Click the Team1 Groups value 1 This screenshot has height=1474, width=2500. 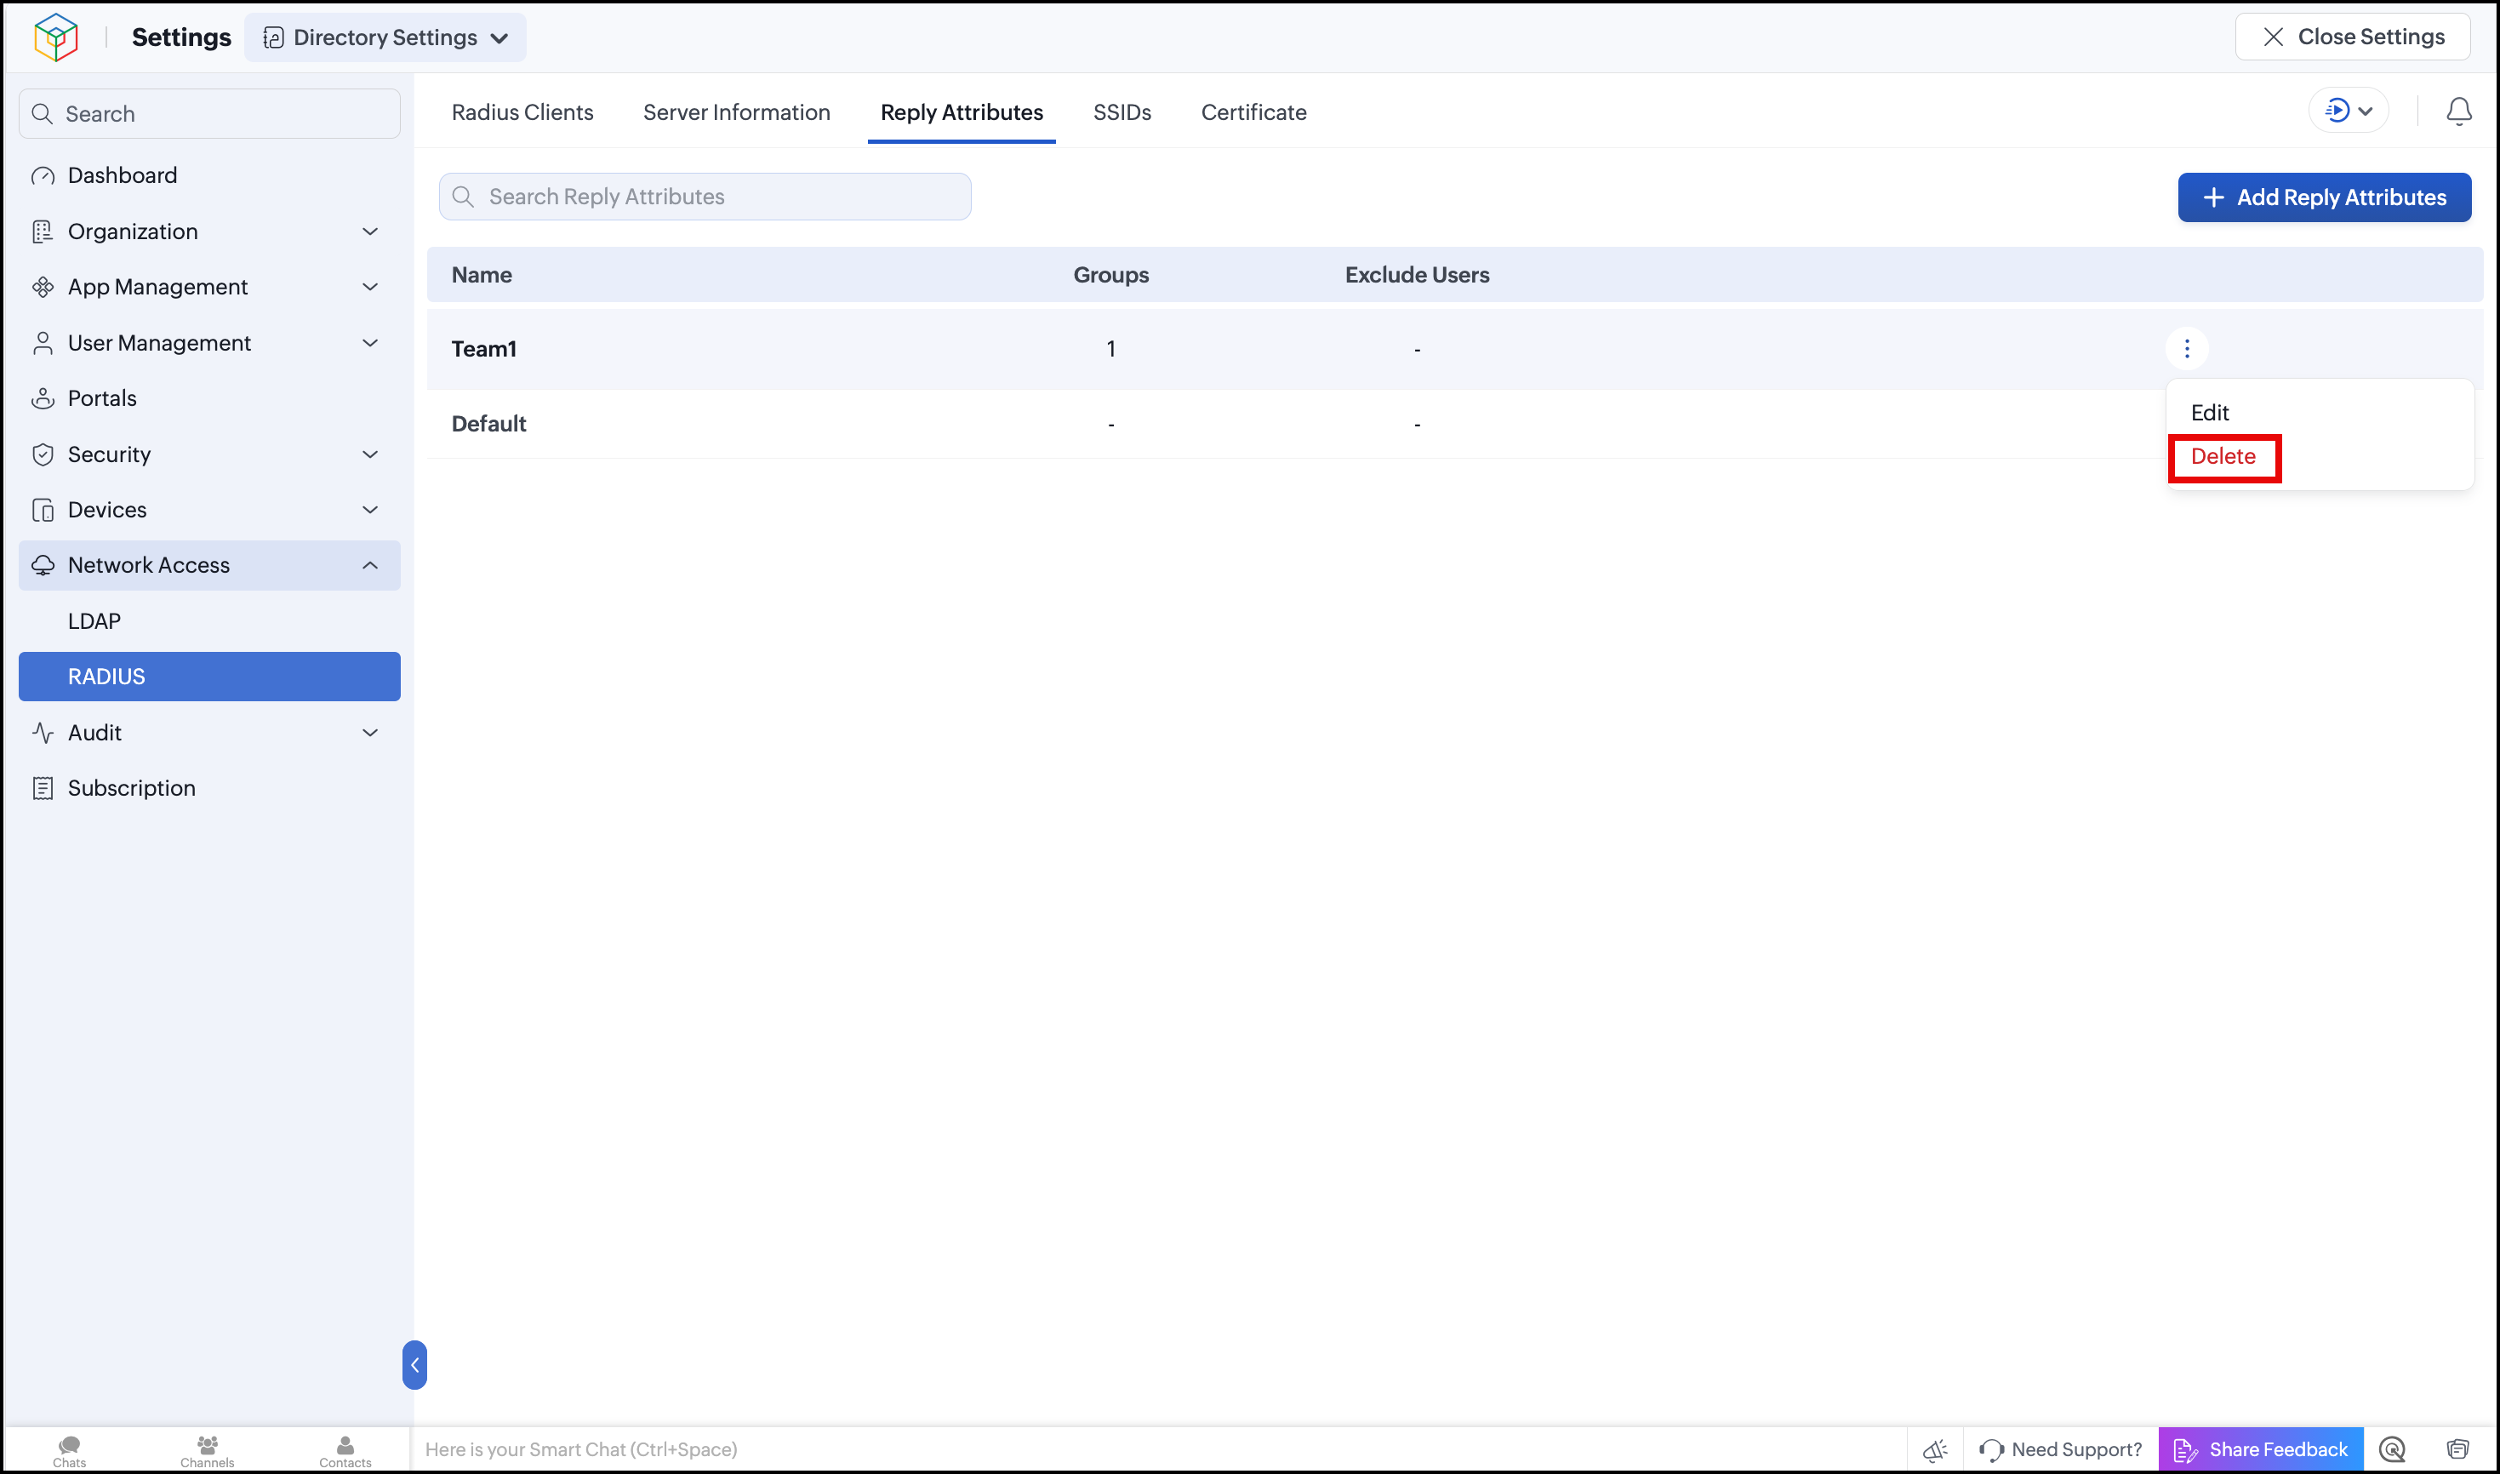tap(1111, 349)
